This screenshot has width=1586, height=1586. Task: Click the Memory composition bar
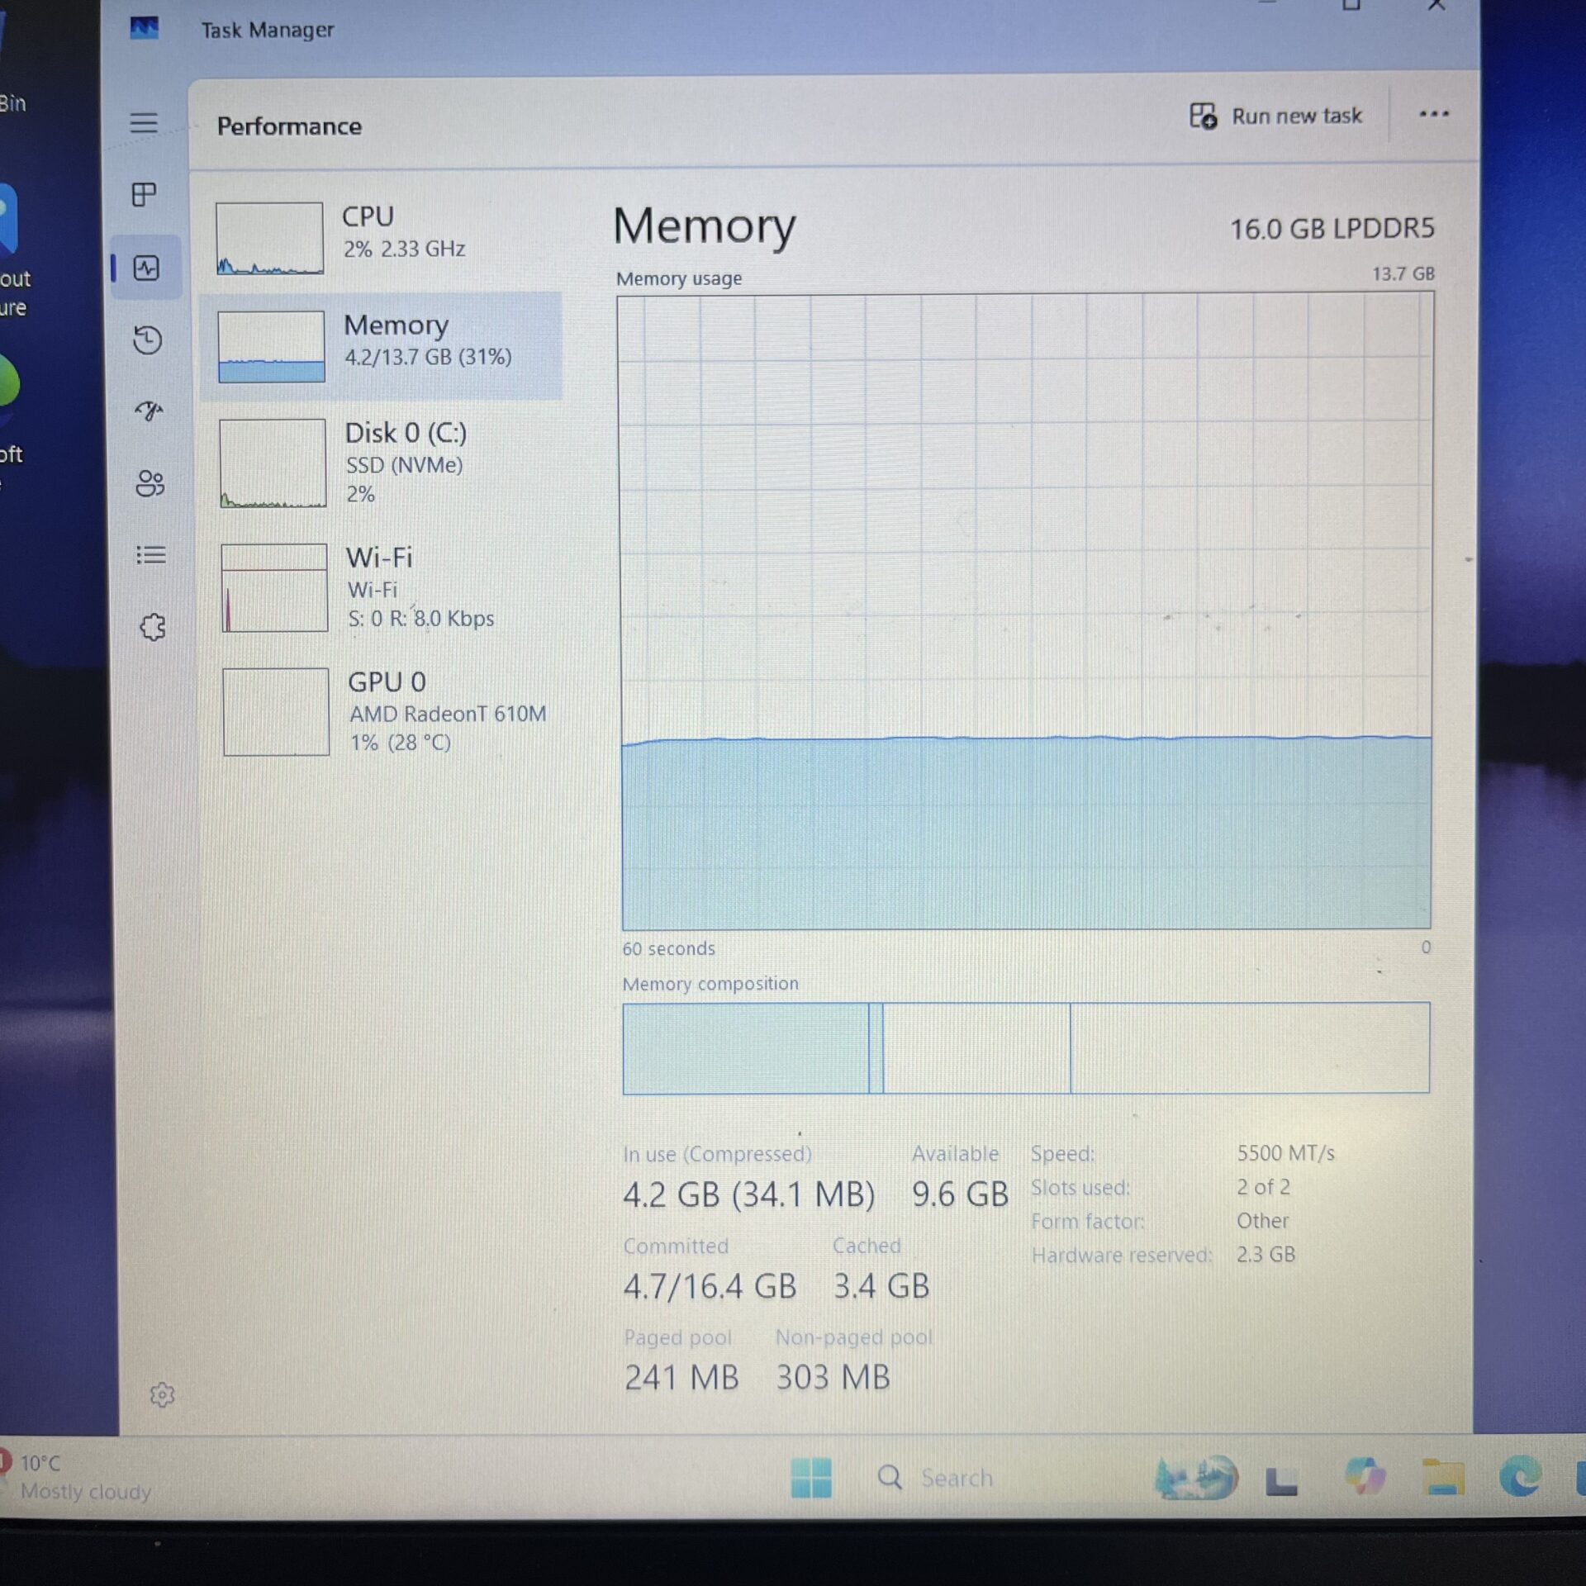[1026, 1048]
